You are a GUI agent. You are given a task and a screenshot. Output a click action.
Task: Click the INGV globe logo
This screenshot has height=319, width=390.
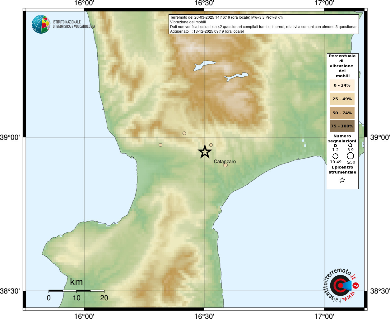(41, 24)
